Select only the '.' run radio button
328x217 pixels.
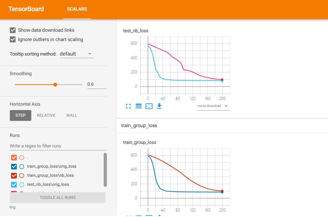pyautogui.click(x=22, y=157)
